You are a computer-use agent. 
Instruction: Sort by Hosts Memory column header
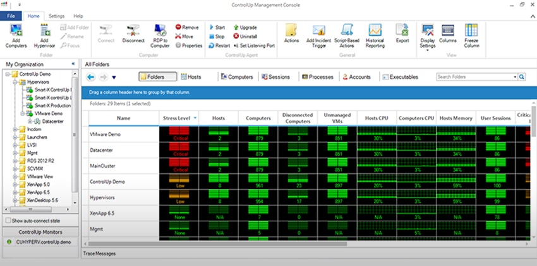(456, 119)
